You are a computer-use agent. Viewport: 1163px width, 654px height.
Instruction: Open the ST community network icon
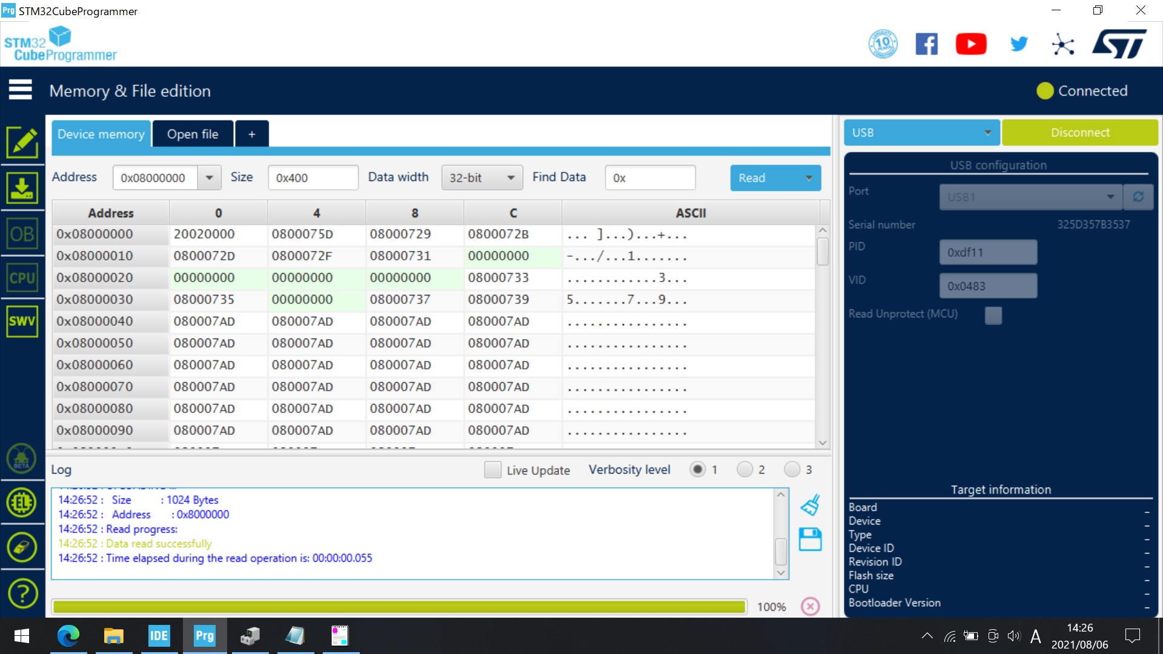coord(1062,44)
